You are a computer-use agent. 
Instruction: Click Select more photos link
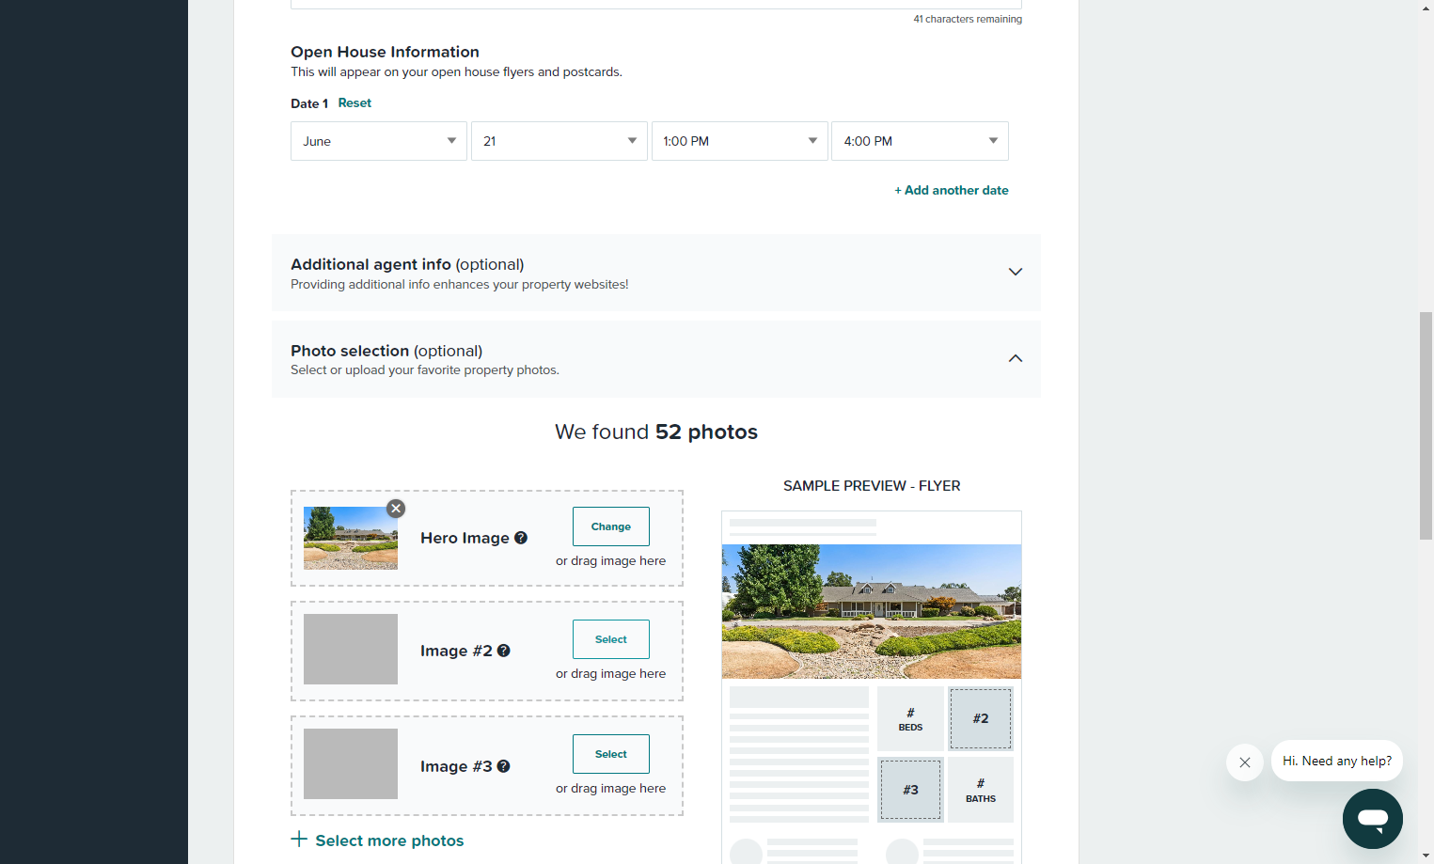(389, 840)
